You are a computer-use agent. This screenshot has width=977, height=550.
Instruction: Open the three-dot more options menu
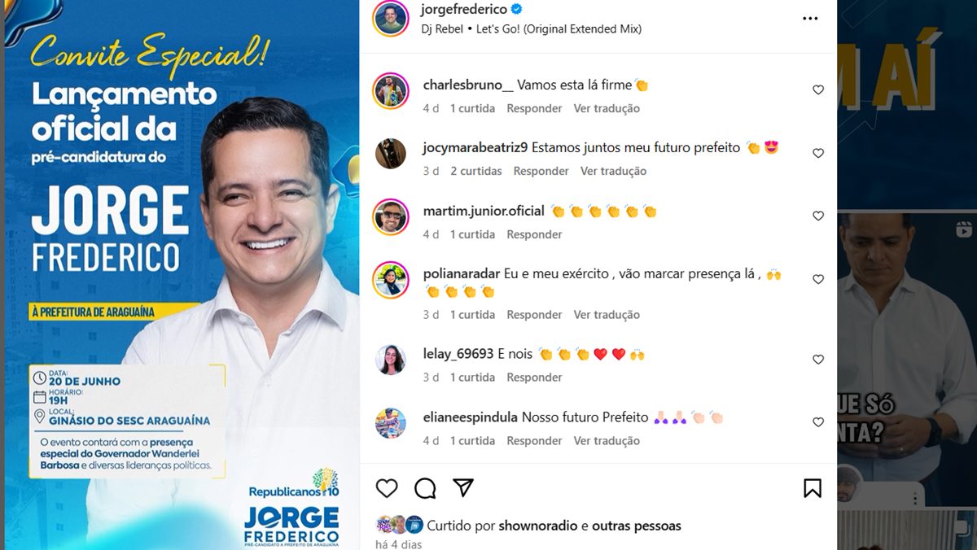(x=810, y=19)
